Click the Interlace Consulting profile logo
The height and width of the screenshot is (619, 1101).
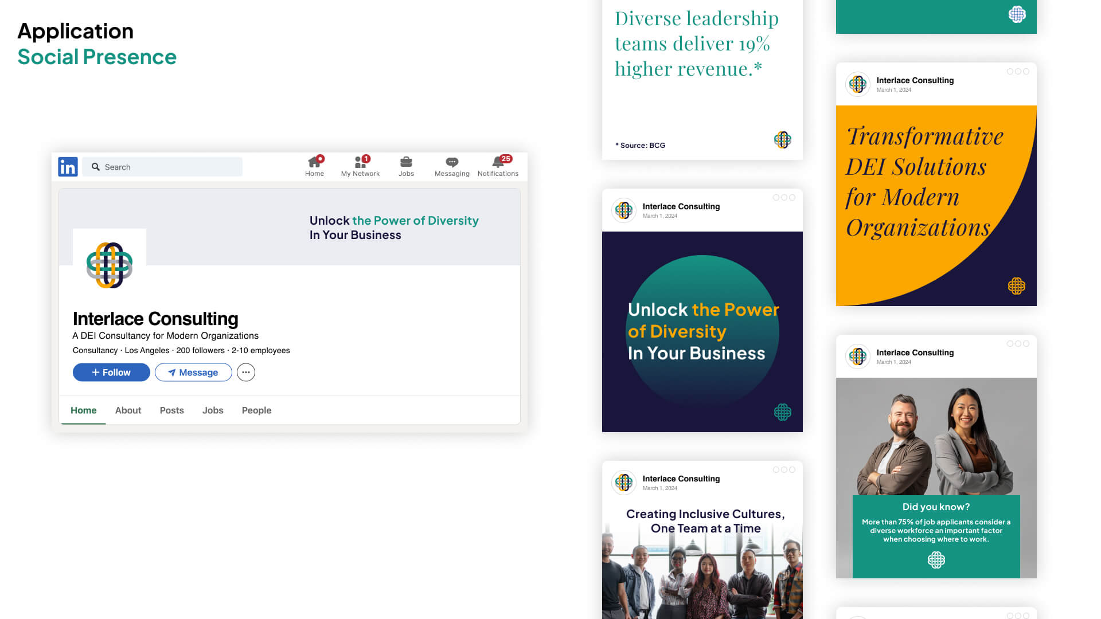(x=110, y=265)
